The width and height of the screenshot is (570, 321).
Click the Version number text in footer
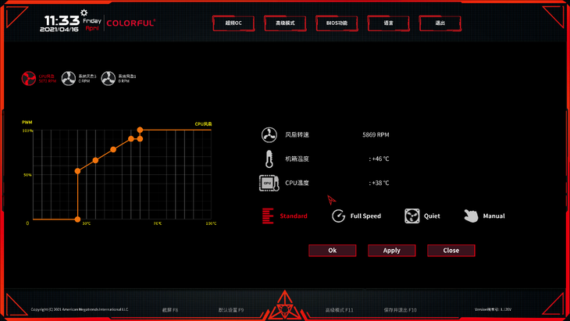click(x=493, y=309)
